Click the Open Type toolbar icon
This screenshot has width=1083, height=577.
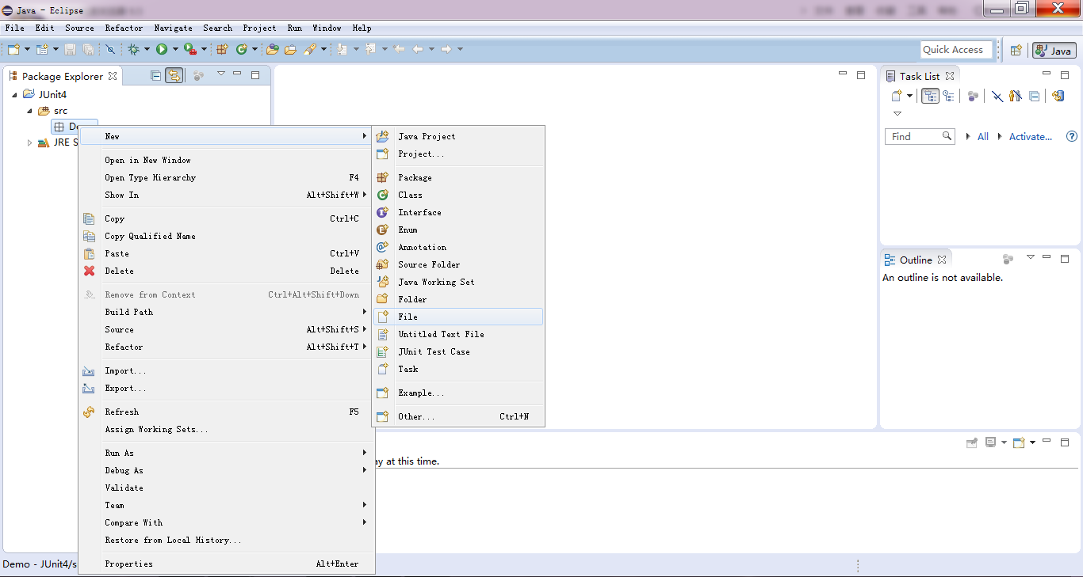coord(272,49)
